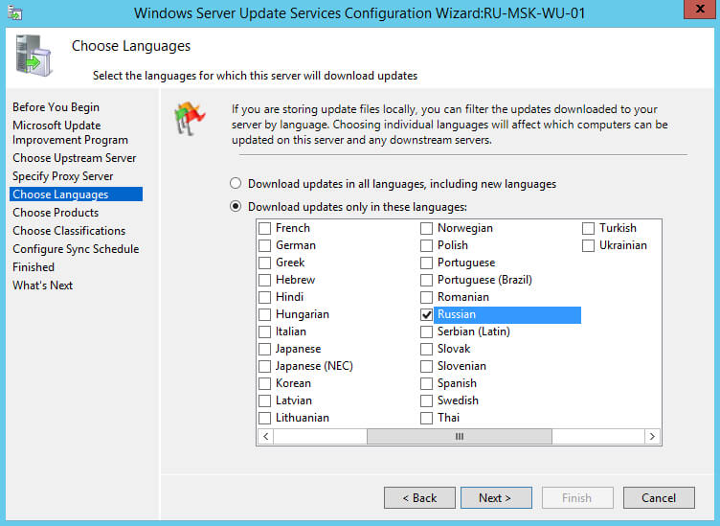The height and width of the screenshot is (526, 720).
Task: Tick the Norwegian checkbox
Action: [x=427, y=228]
